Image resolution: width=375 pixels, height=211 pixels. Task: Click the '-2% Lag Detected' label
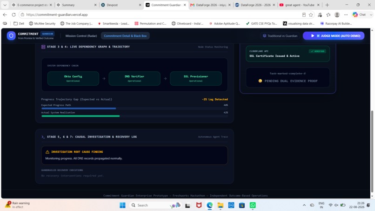click(215, 99)
